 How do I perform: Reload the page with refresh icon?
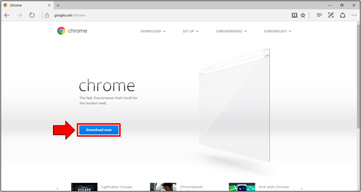pyautogui.click(x=32, y=16)
